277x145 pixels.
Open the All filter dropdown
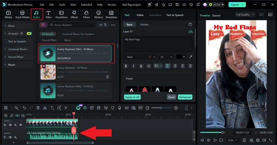[x=102, y=25]
